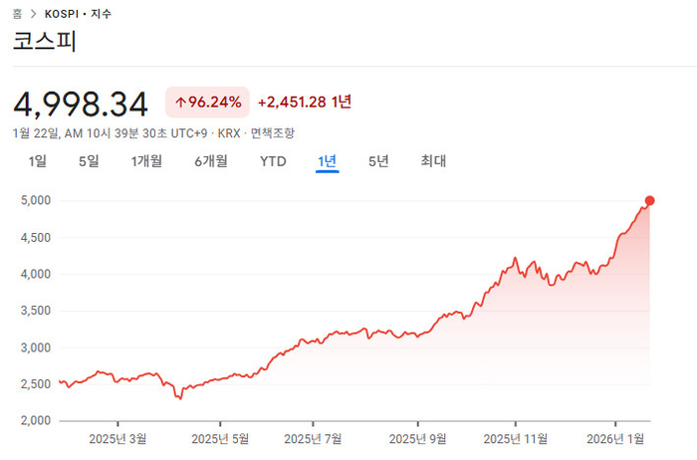The image size is (697, 460).
Task: Select the 5일 range tab
Action: [89, 161]
